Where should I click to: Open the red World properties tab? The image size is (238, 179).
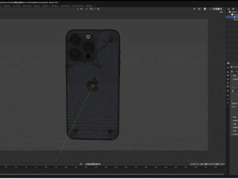228,87
